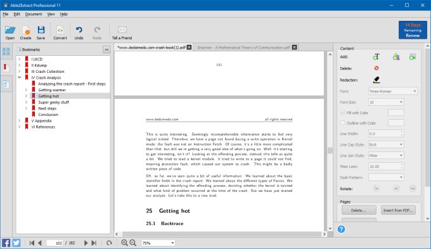
Task: Open the Dash Pattern dropdown
Action: click(x=386, y=177)
